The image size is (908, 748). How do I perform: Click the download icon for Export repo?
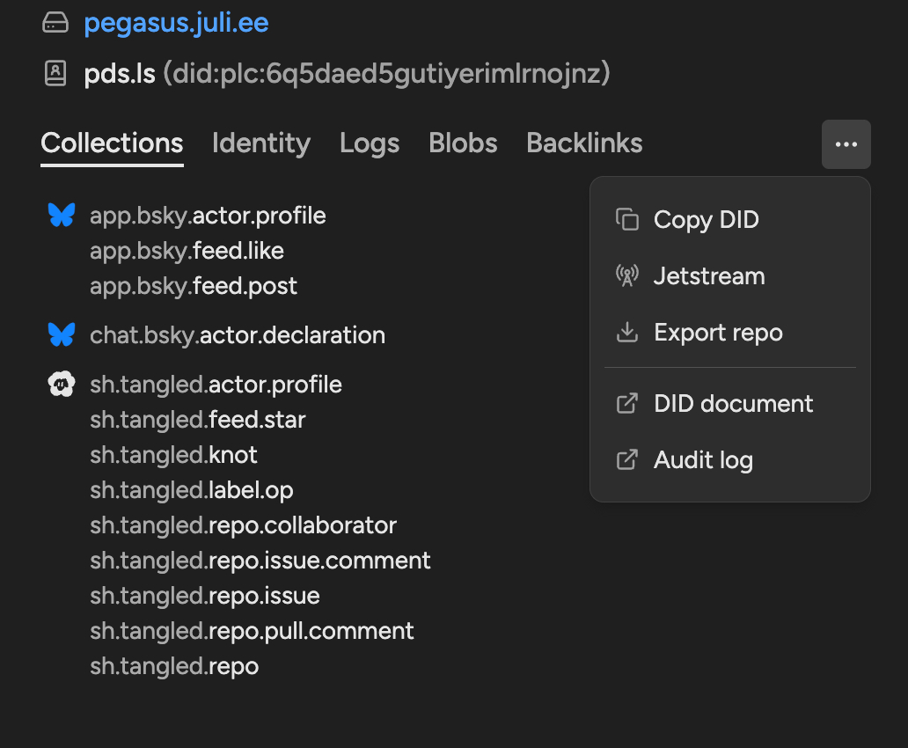(x=626, y=333)
